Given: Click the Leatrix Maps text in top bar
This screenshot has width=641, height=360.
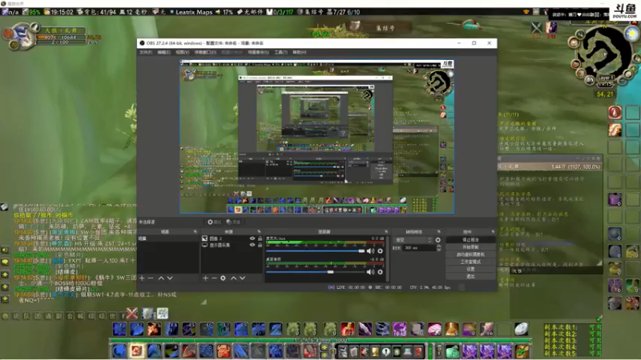Looking at the screenshot, I should pyautogui.click(x=194, y=12).
